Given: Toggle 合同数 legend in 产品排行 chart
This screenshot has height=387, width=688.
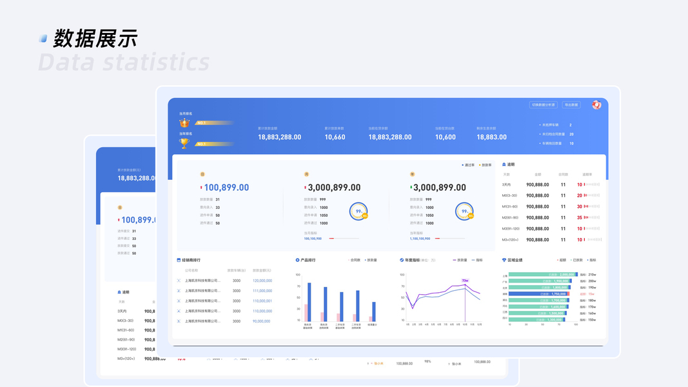Looking at the screenshot, I should pyautogui.click(x=354, y=260).
